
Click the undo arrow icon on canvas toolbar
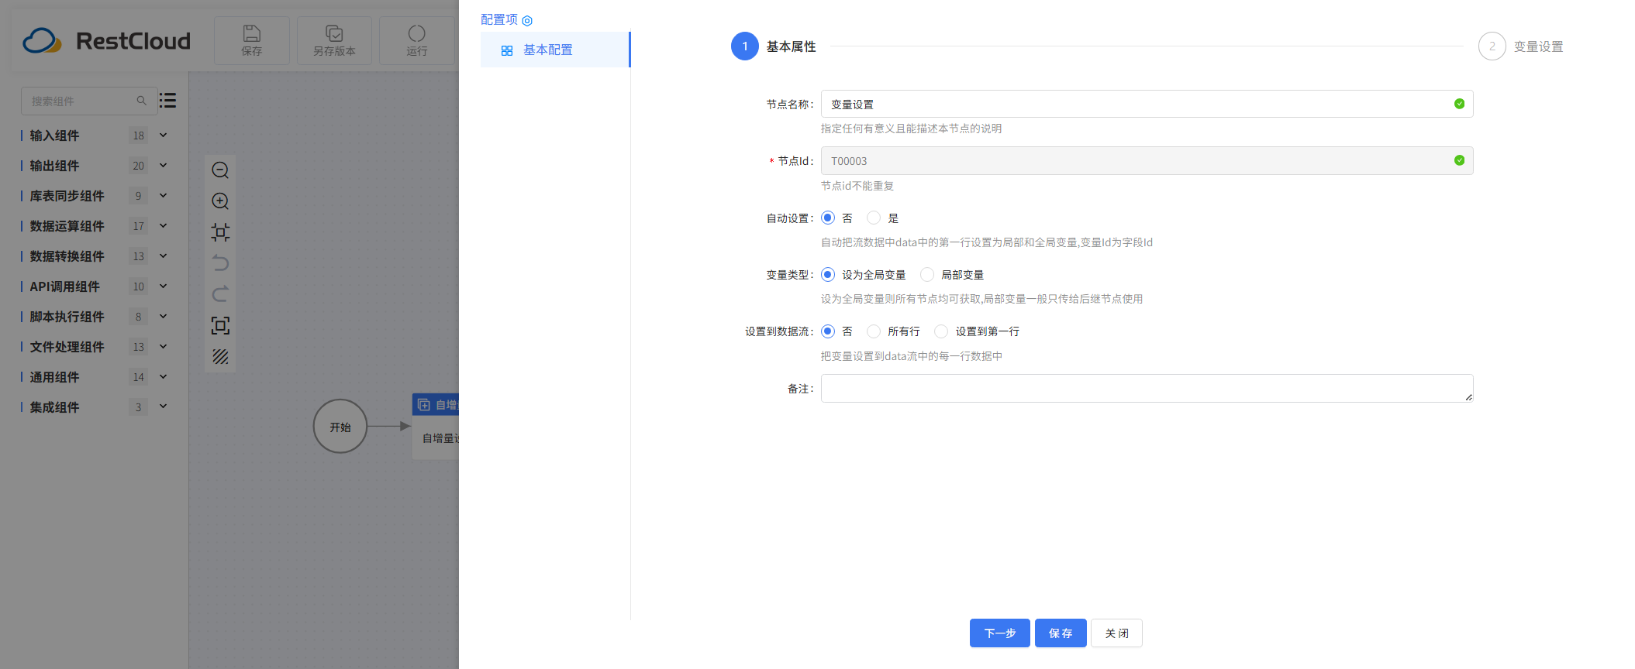(220, 263)
